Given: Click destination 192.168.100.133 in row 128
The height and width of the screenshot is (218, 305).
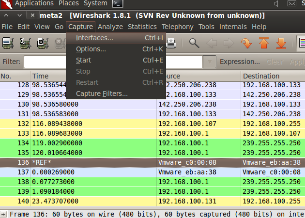Looking at the screenshot, I should coord(272,85).
